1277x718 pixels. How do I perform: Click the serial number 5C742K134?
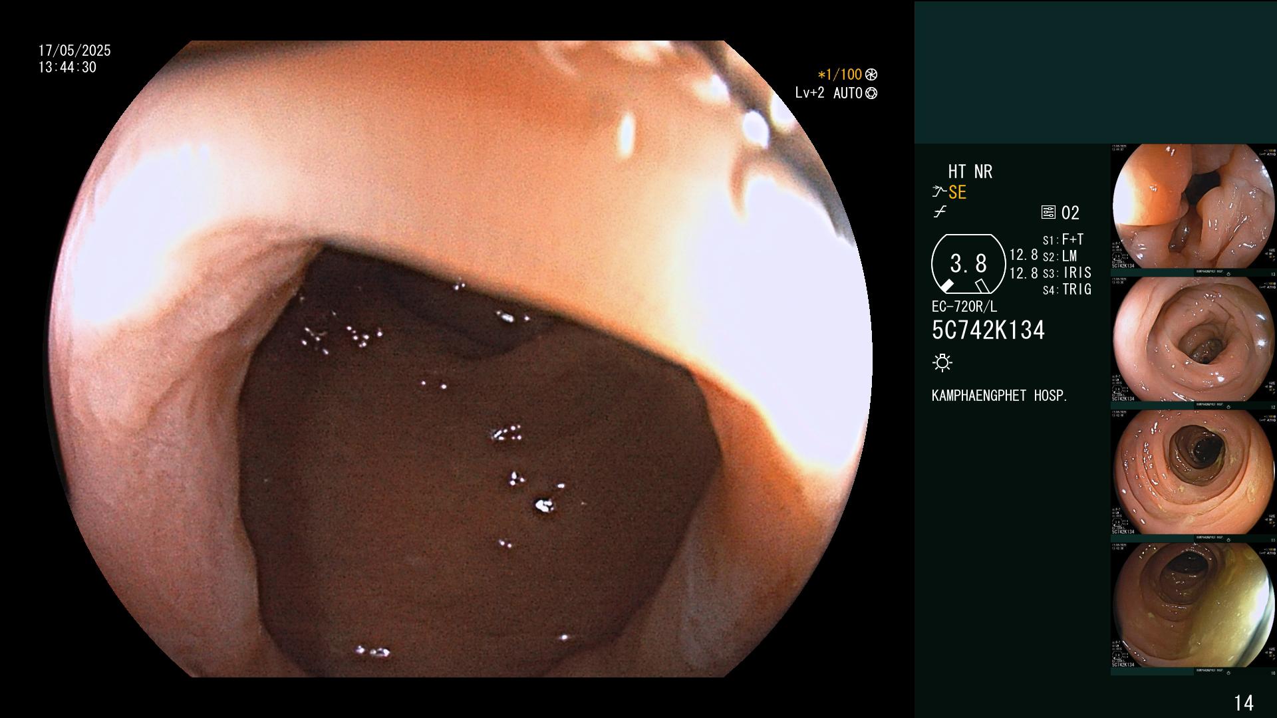988,330
